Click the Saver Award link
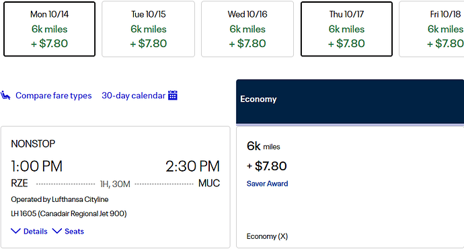 [267, 184]
